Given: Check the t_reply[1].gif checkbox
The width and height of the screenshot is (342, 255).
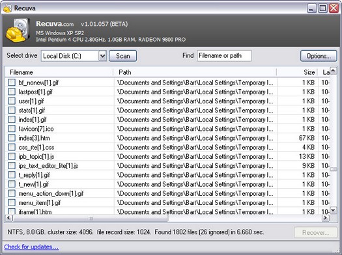Looking at the screenshot, I should click(12, 175).
